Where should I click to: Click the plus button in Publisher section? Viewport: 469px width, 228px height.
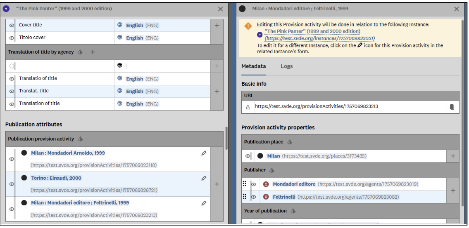coord(453,190)
